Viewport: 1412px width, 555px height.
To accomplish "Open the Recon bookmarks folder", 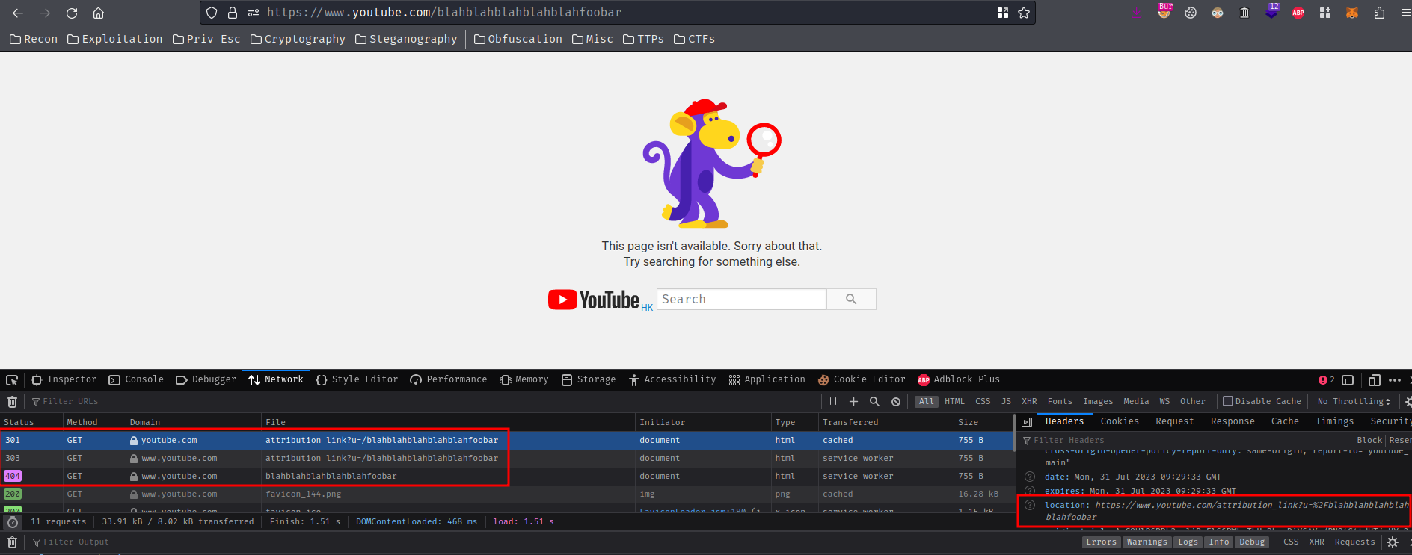I will (34, 39).
